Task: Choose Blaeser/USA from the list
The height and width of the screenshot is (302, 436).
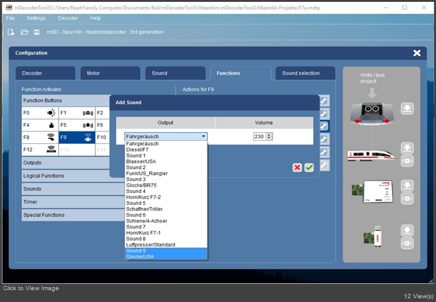Action: coord(166,161)
